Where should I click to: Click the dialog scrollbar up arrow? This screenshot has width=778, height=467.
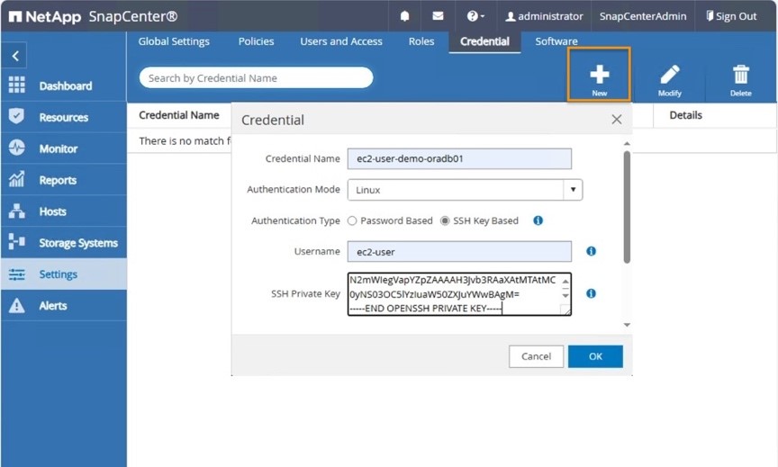[627, 144]
